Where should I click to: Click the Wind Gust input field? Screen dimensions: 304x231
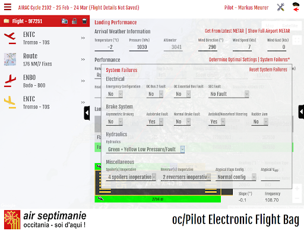277,47
